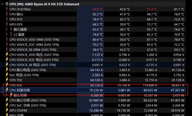Click the lightning icon next to CPU TDC
The width and height of the screenshot is (192, 116).
pyautogui.click(x=7, y=80)
